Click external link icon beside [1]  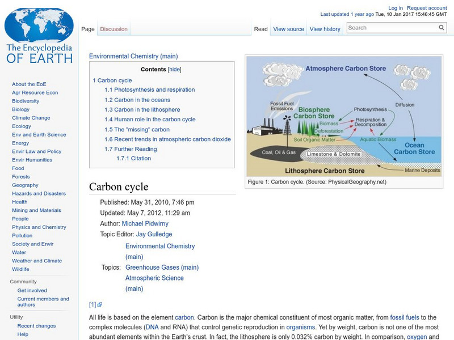click(100, 304)
